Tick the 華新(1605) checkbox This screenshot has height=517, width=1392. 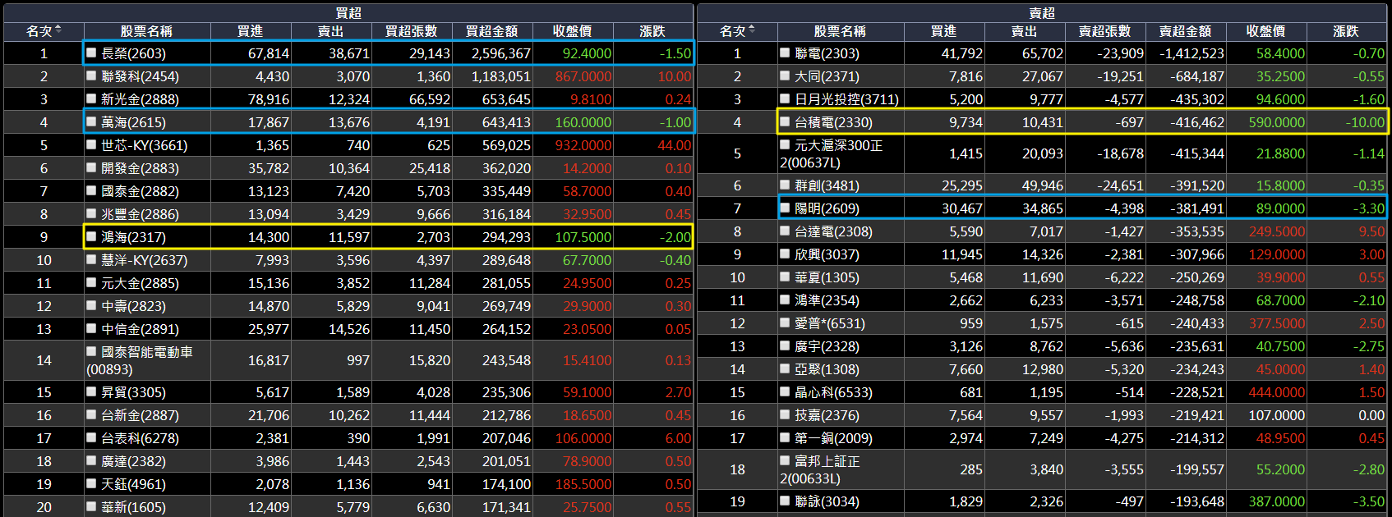(x=91, y=506)
